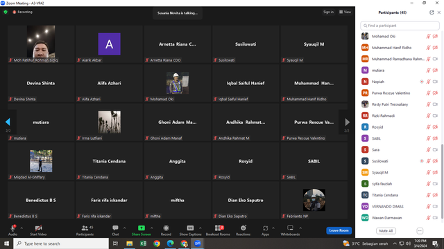Click the participants list scrollbar
Viewport: 444px width, 249px height.
pos(443,181)
